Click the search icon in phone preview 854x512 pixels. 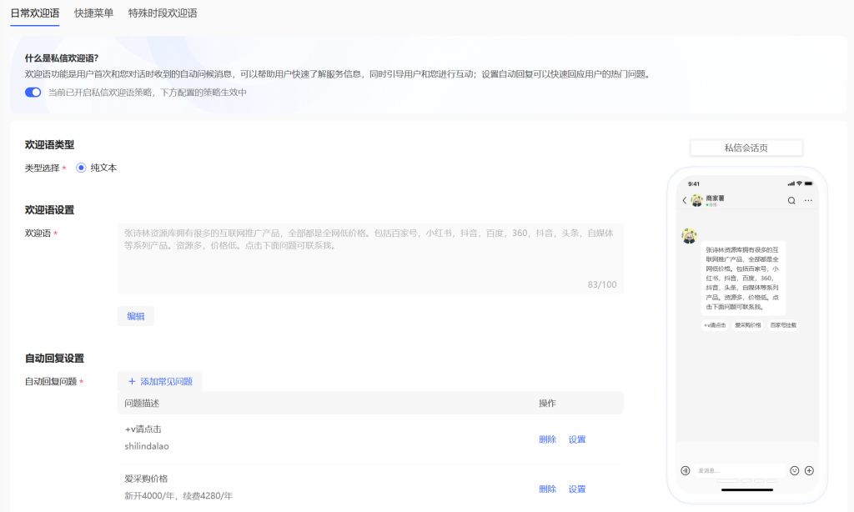pyautogui.click(x=791, y=200)
